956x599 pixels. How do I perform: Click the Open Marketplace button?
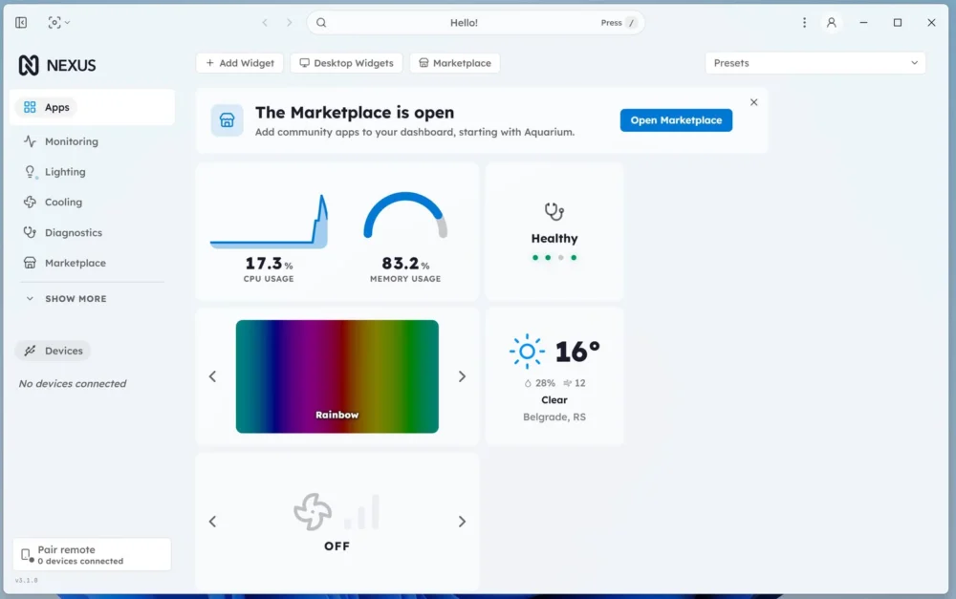(676, 120)
